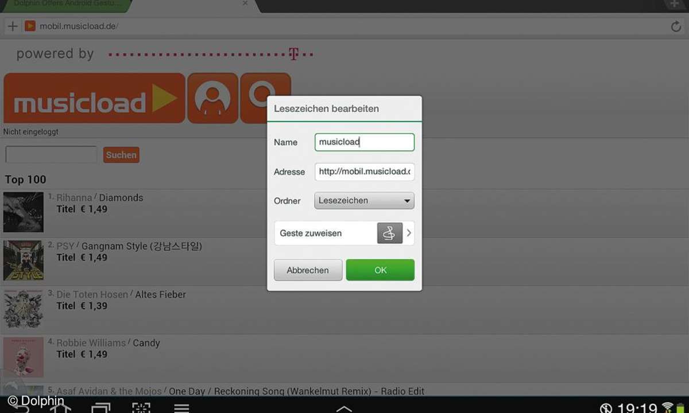
Task: Add a new tab with plus button
Action: click(675, 5)
